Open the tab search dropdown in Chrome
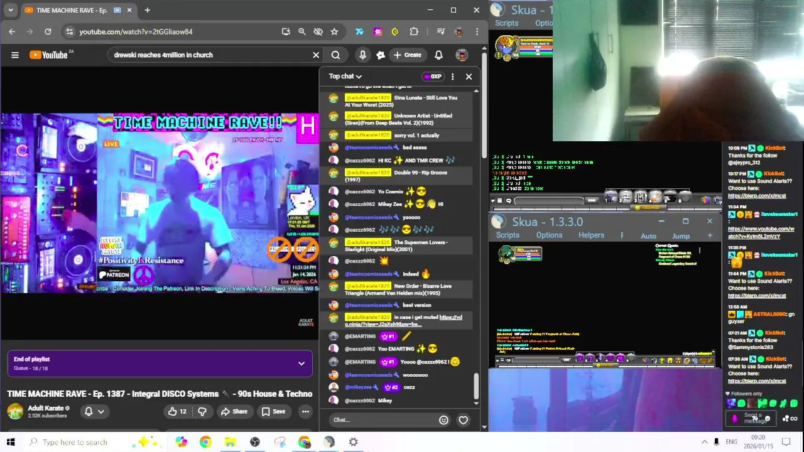Image resolution: width=804 pixels, height=452 pixels. [x=10, y=10]
